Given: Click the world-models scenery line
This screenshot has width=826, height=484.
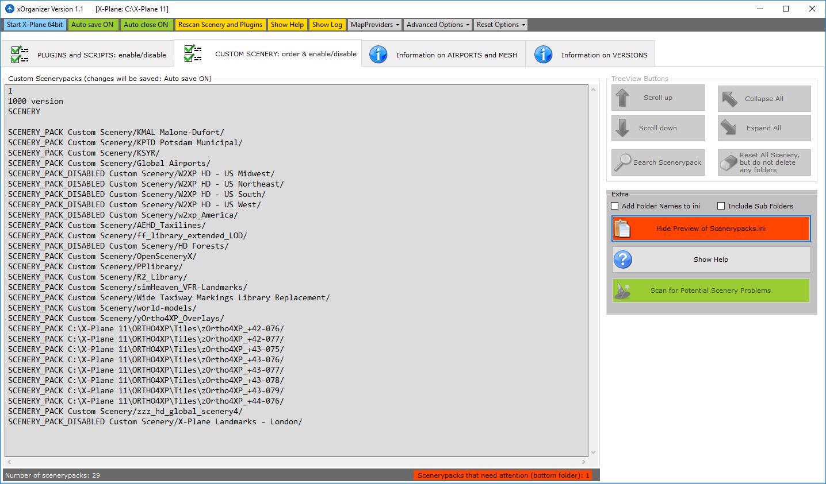Looking at the screenshot, I should point(102,308).
